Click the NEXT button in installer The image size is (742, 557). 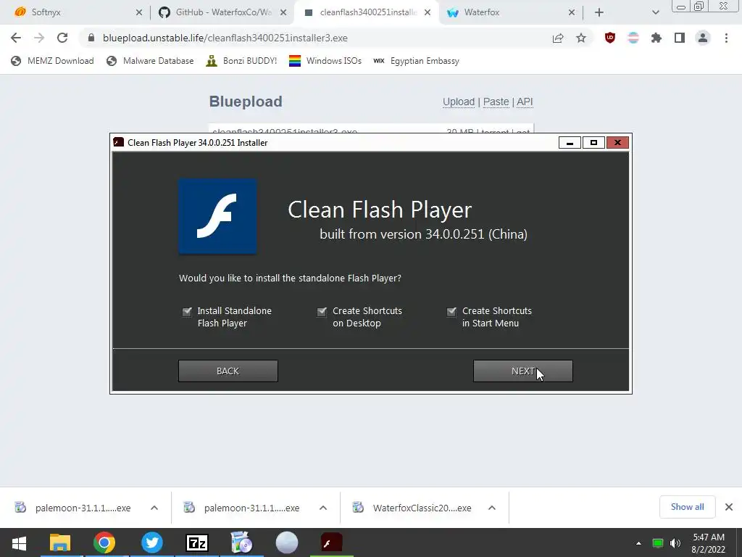(x=523, y=371)
